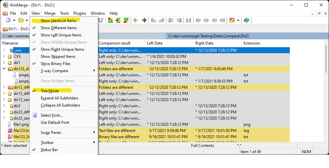
Task: Open the Swap Panes submenu
Action: point(64,133)
